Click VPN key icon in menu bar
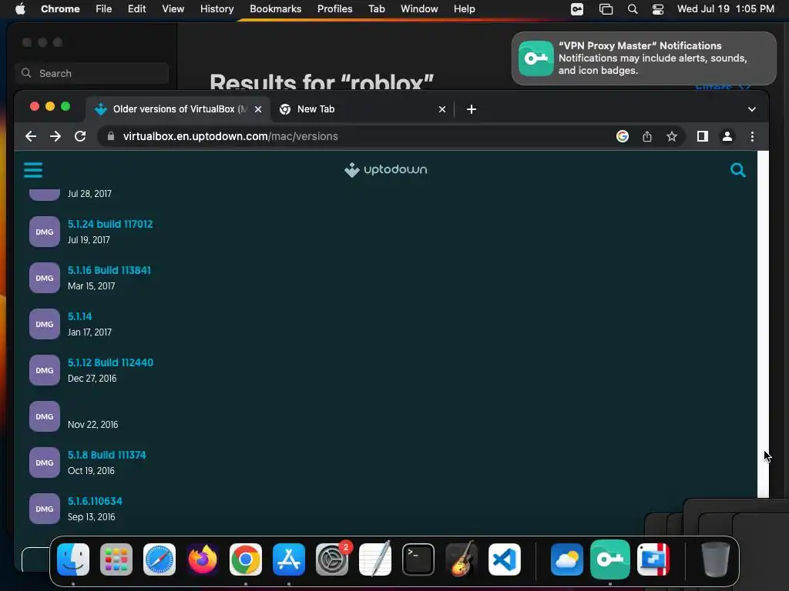Screen dimensions: 789x591 577,9
